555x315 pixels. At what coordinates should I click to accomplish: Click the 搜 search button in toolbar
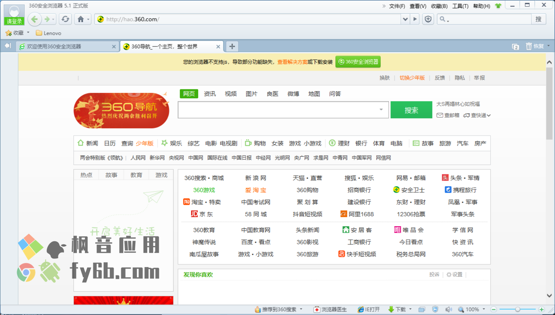click(538, 19)
